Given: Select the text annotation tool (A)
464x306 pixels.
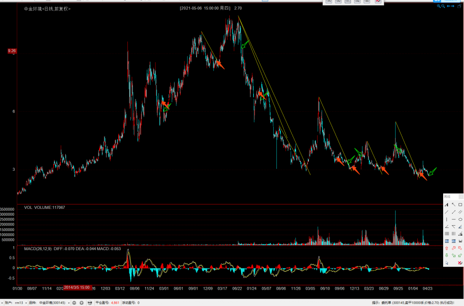Looking at the screenshot, I should tap(447, 205).
